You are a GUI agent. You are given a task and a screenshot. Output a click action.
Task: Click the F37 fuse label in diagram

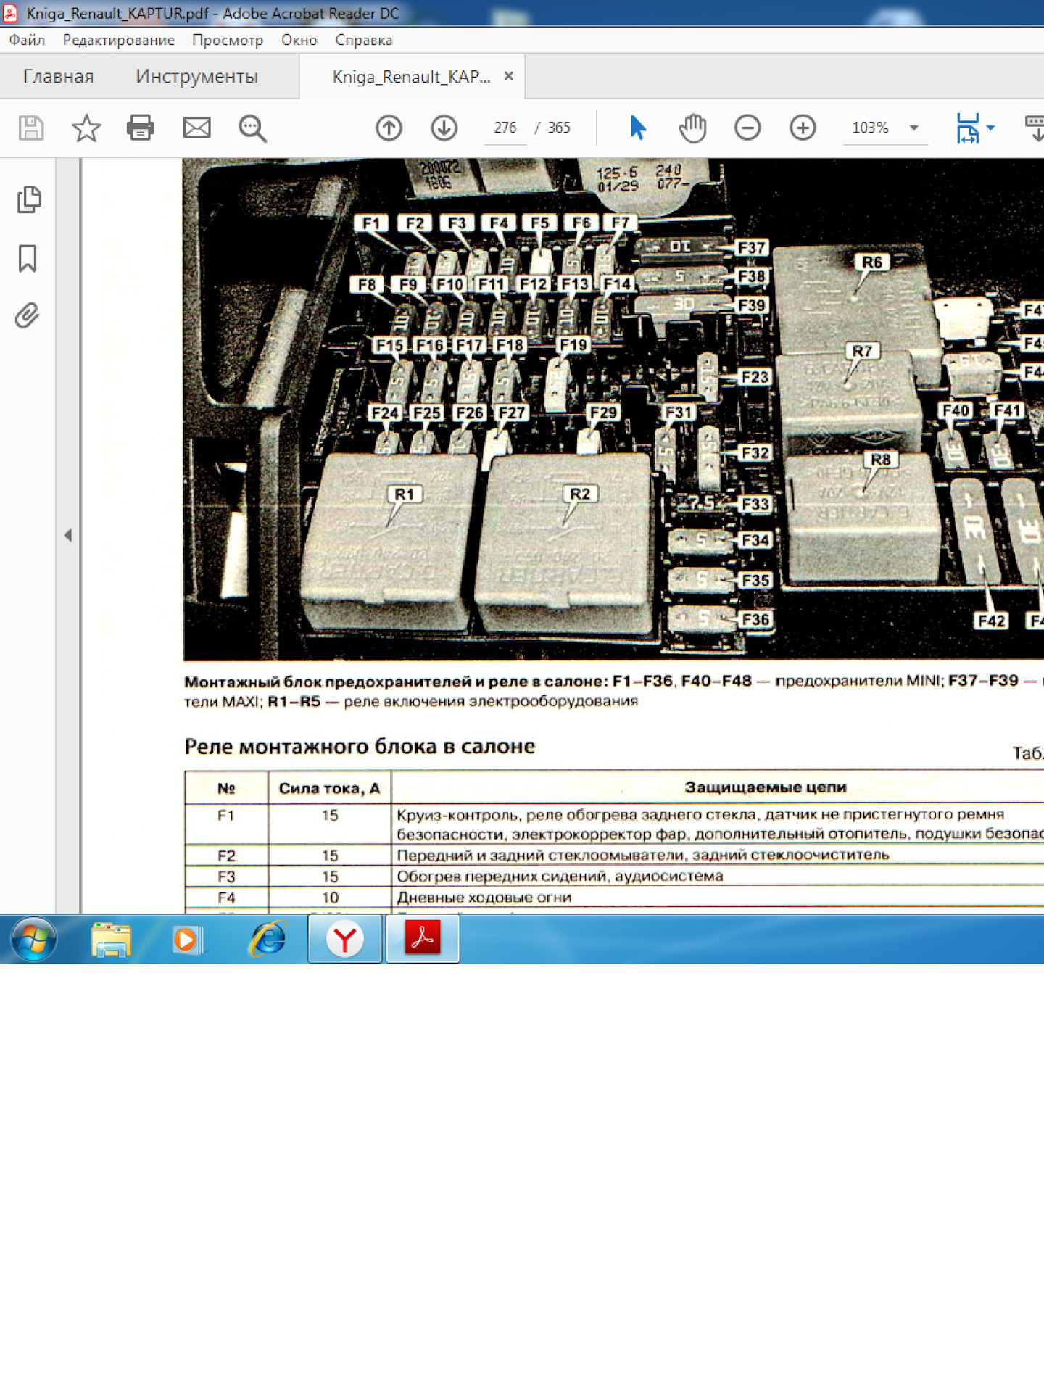[x=752, y=248]
